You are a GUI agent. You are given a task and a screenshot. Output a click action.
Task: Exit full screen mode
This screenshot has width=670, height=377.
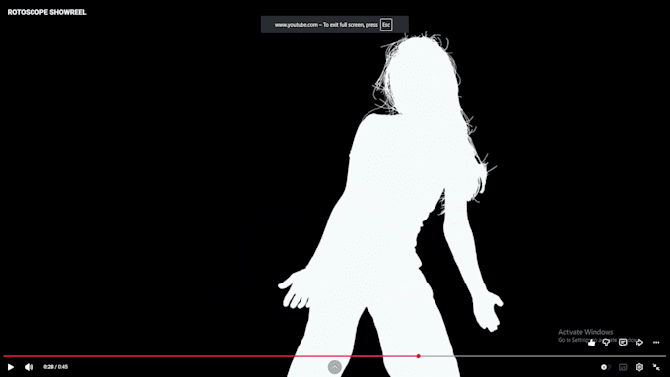[656, 367]
